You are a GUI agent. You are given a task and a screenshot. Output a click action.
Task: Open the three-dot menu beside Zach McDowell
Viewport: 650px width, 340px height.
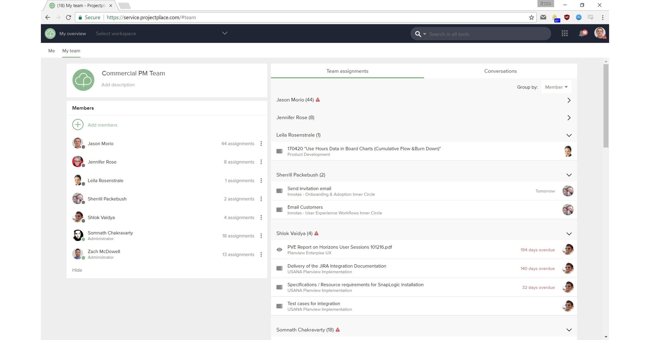(x=261, y=254)
